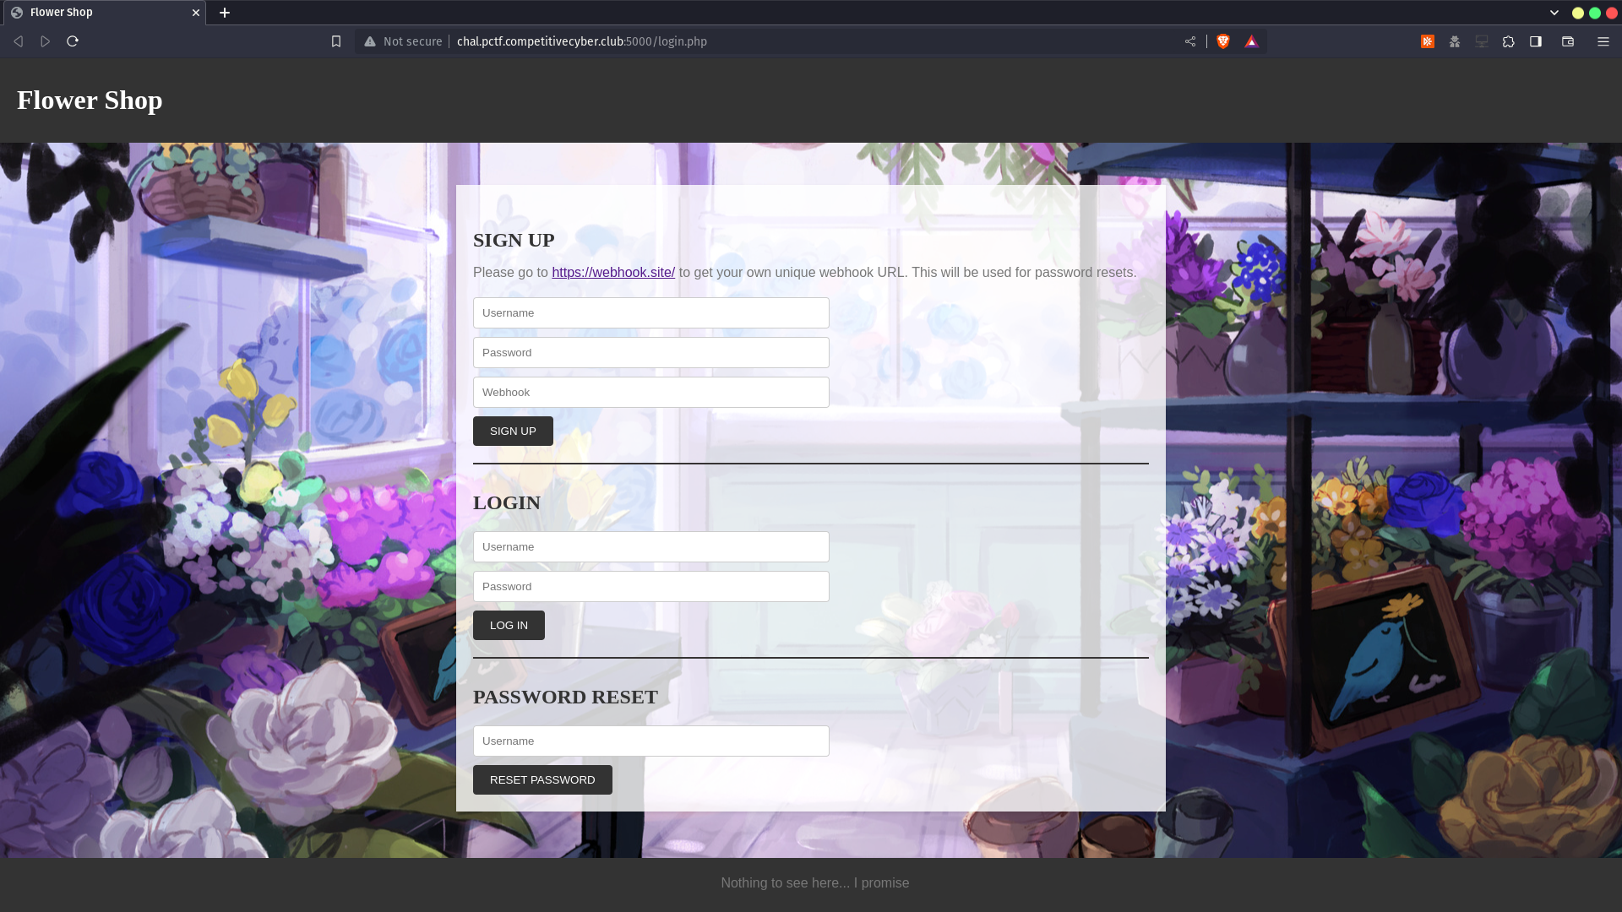Go back using the browser back arrow
This screenshot has height=912, width=1622.
[18, 41]
